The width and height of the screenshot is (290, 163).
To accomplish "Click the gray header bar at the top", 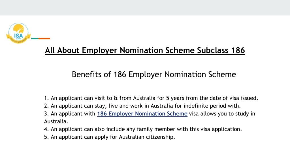I will pos(145,8).
